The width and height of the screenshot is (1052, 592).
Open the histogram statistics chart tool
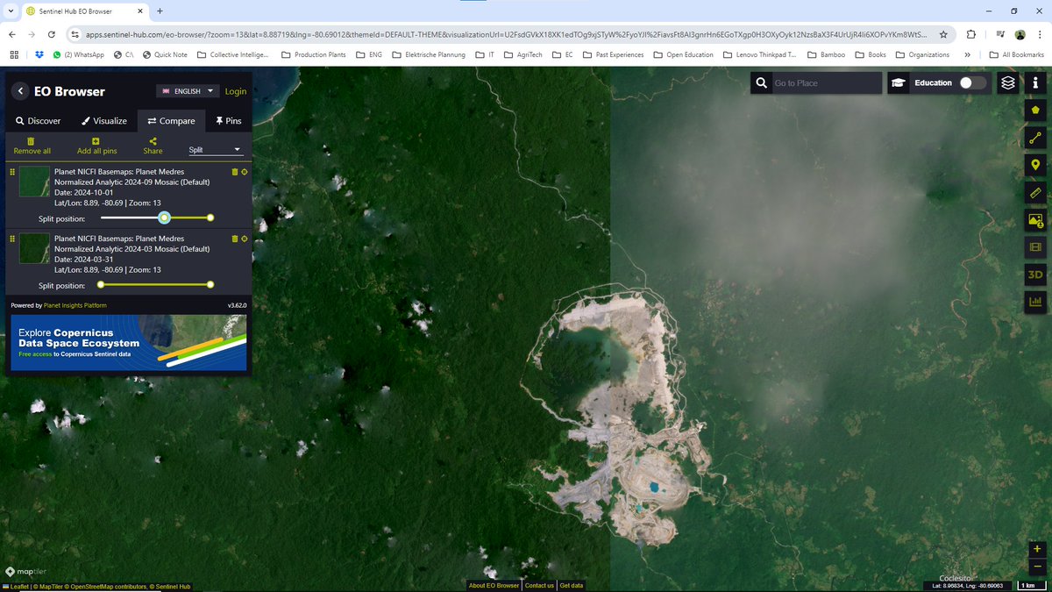tap(1035, 302)
